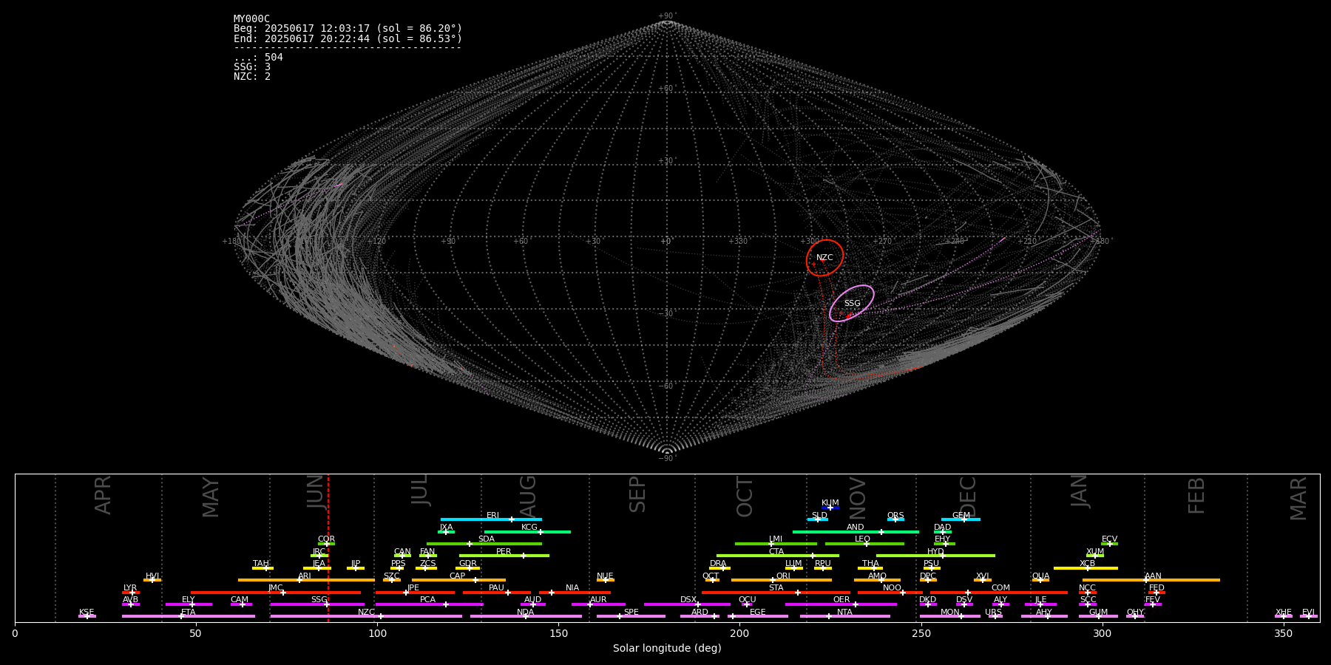Click the JEA shower label
The height and width of the screenshot is (665, 1331).
pyautogui.click(x=319, y=564)
